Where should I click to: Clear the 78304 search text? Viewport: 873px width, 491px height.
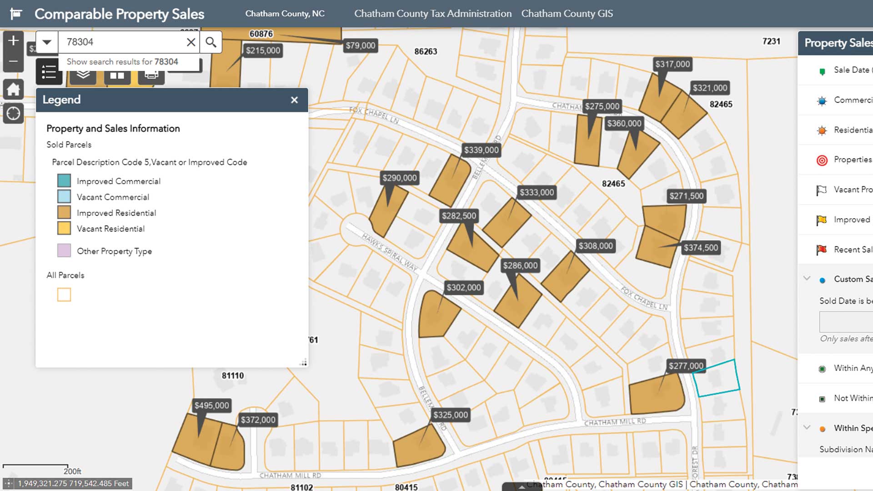[x=191, y=42]
